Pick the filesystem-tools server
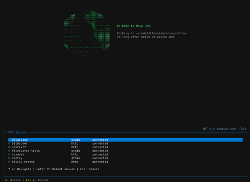Image resolution: width=250 pixels, height=182 pixels. click(125, 151)
